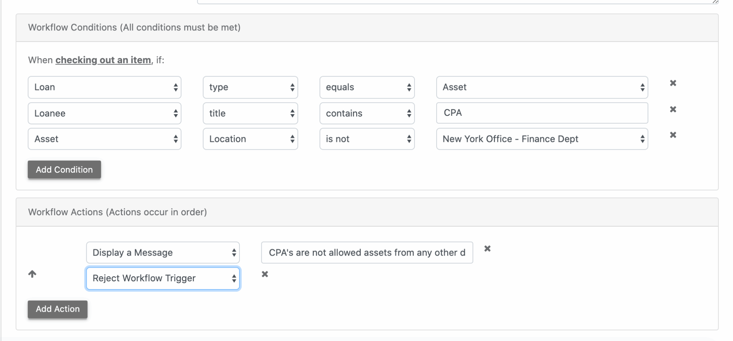Remove the Loanee title contains CPA condition
The width and height of the screenshot is (733, 341).
673,109
